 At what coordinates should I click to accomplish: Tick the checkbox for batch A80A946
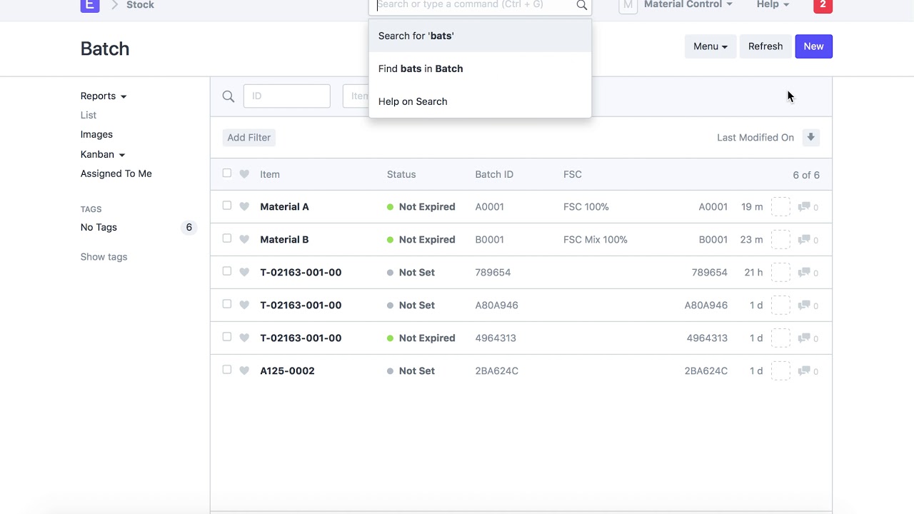[227, 304]
